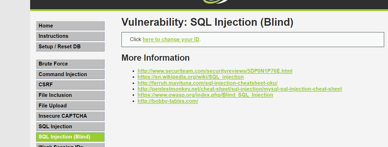
Task: Follow the pentestmonkey MySQL cheat-sheet link
Action: (x=240, y=89)
